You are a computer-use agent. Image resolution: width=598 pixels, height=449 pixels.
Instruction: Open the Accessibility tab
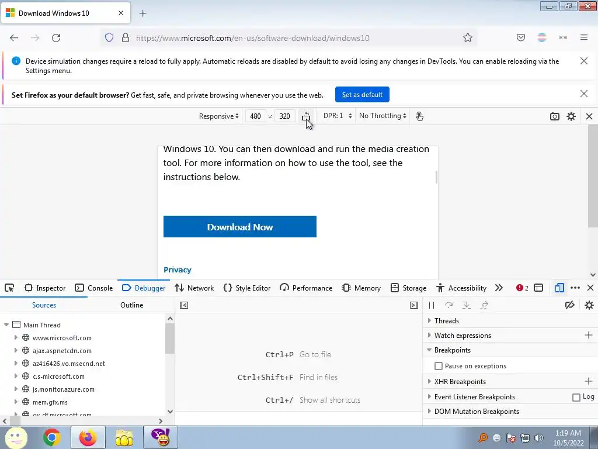[x=461, y=288]
